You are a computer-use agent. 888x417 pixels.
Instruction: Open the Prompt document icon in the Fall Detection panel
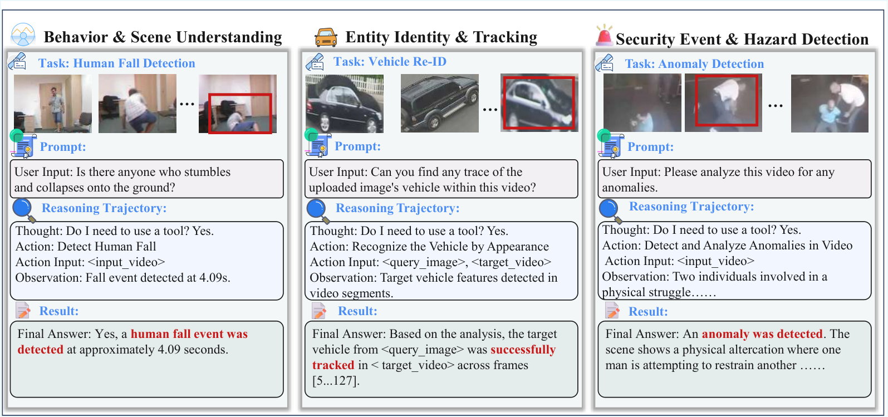tap(23, 144)
